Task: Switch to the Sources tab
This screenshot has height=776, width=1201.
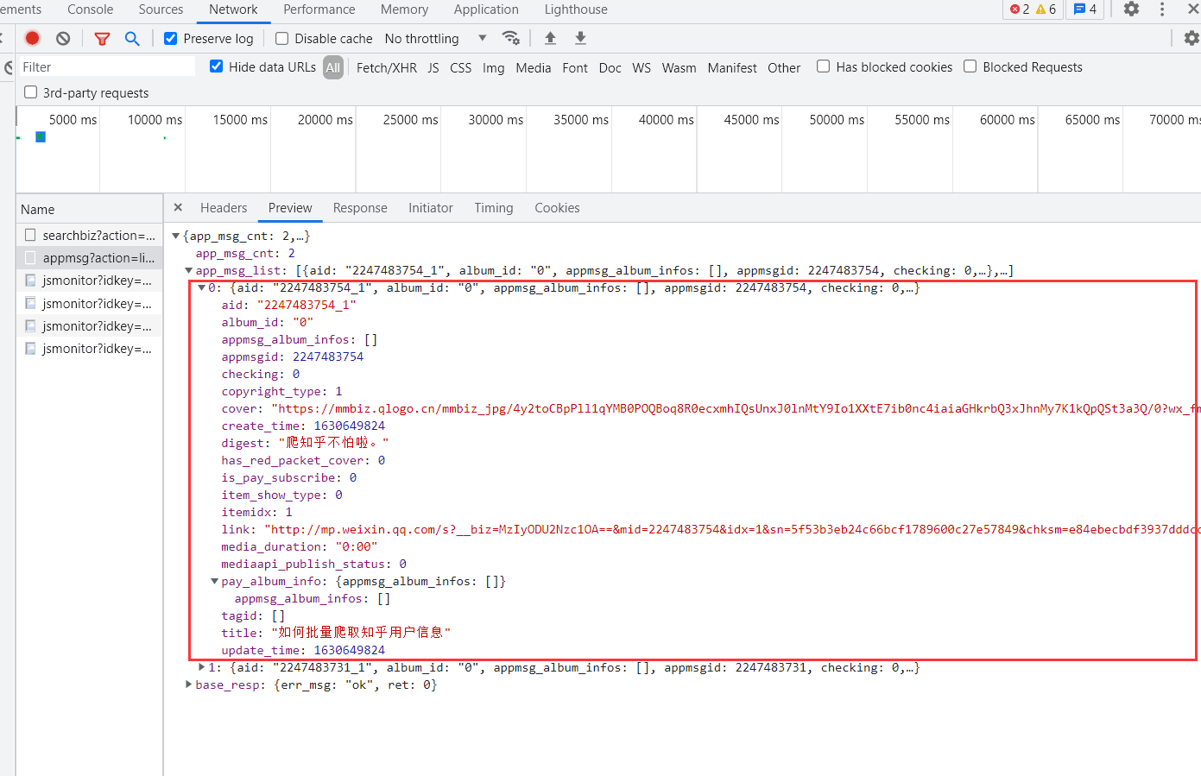Action: pos(161,9)
